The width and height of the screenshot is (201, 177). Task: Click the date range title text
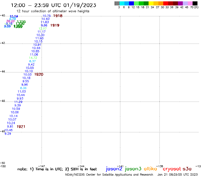54,5
